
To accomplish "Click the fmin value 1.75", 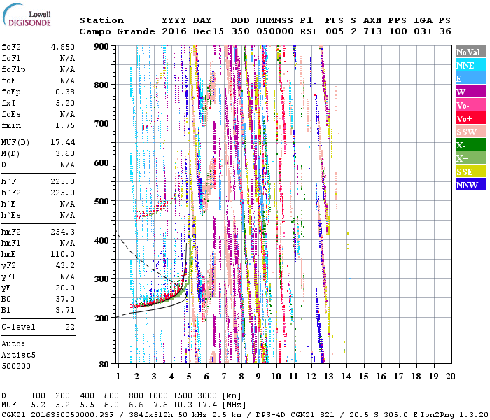I will coord(65,125).
